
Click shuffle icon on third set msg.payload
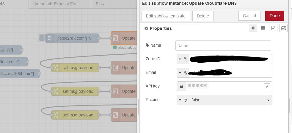(x=56, y=115)
